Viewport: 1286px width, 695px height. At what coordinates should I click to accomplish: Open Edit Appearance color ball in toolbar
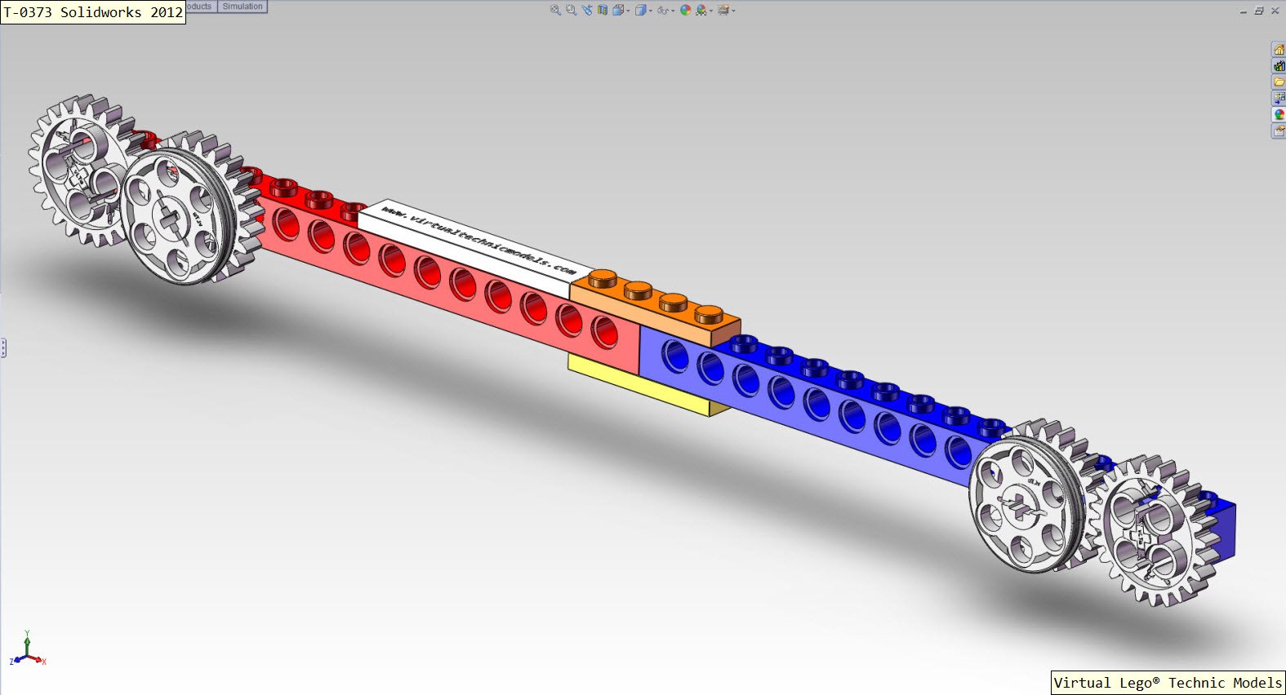click(685, 10)
